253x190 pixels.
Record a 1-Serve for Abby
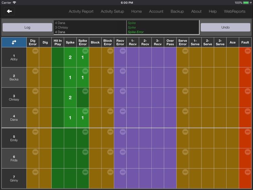195,57
